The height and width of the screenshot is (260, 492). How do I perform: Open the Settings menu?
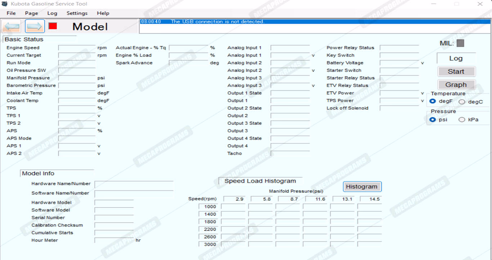pos(77,13)
